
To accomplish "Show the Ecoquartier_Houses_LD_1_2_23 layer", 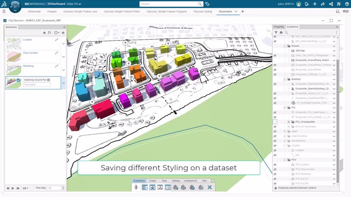I will [x=275, y=93].
